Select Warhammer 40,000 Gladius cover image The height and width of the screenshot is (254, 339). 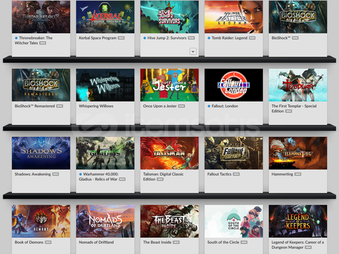(105, 153)
